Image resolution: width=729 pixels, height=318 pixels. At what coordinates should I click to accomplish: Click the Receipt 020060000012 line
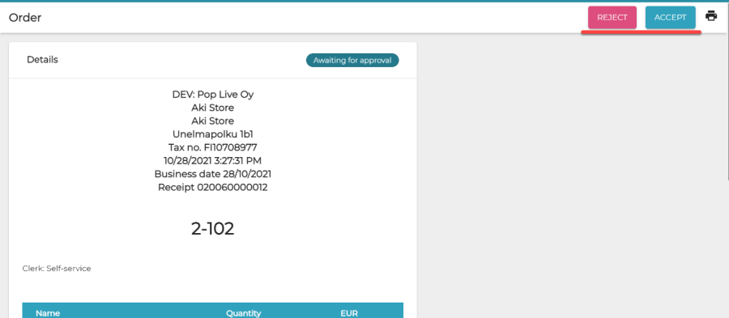pyautogui.click(x=212, y=188)
